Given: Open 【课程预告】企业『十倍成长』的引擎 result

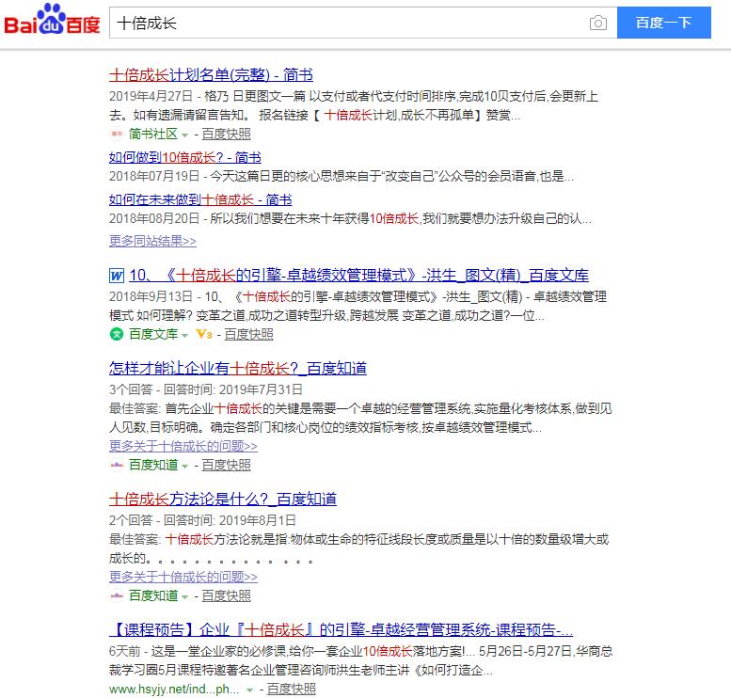Looking at the screenshot, I should [x=341, y=630].
